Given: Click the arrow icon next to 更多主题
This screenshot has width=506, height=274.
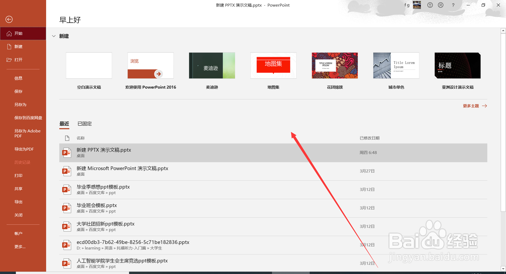Looking at the screenshot, I should [x=484, y=106].
